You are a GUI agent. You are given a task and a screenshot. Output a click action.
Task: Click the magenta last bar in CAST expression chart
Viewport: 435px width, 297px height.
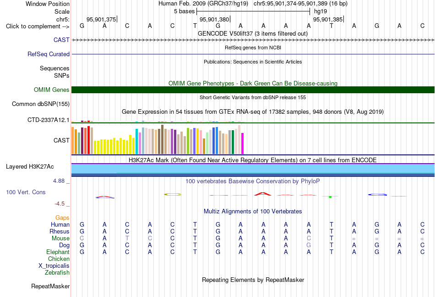(x=243, y=143)
